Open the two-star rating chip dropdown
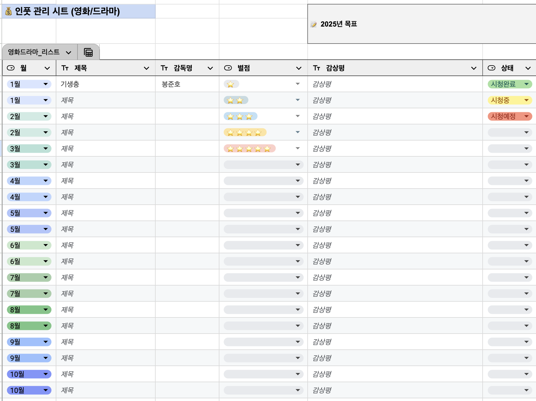This screenshot has width=536, height=401. [298, 100]
